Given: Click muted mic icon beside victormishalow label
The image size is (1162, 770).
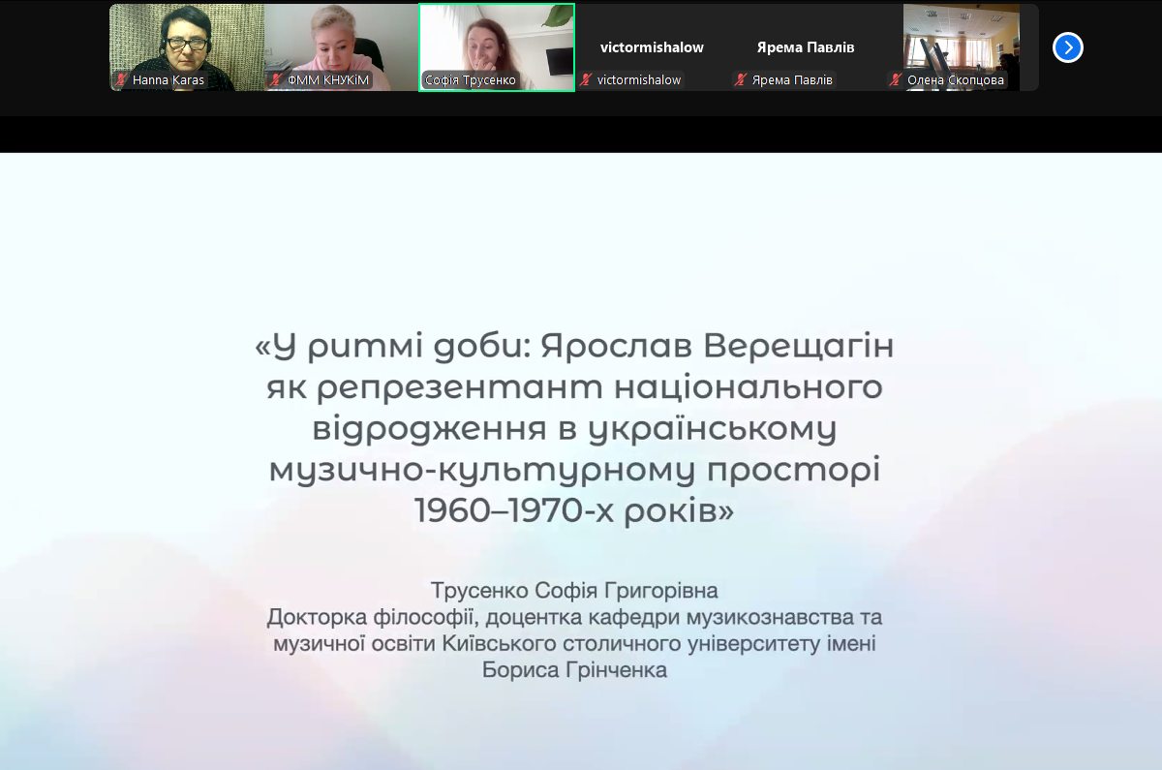Looking at the screenshot, I should tap(587, 80).
